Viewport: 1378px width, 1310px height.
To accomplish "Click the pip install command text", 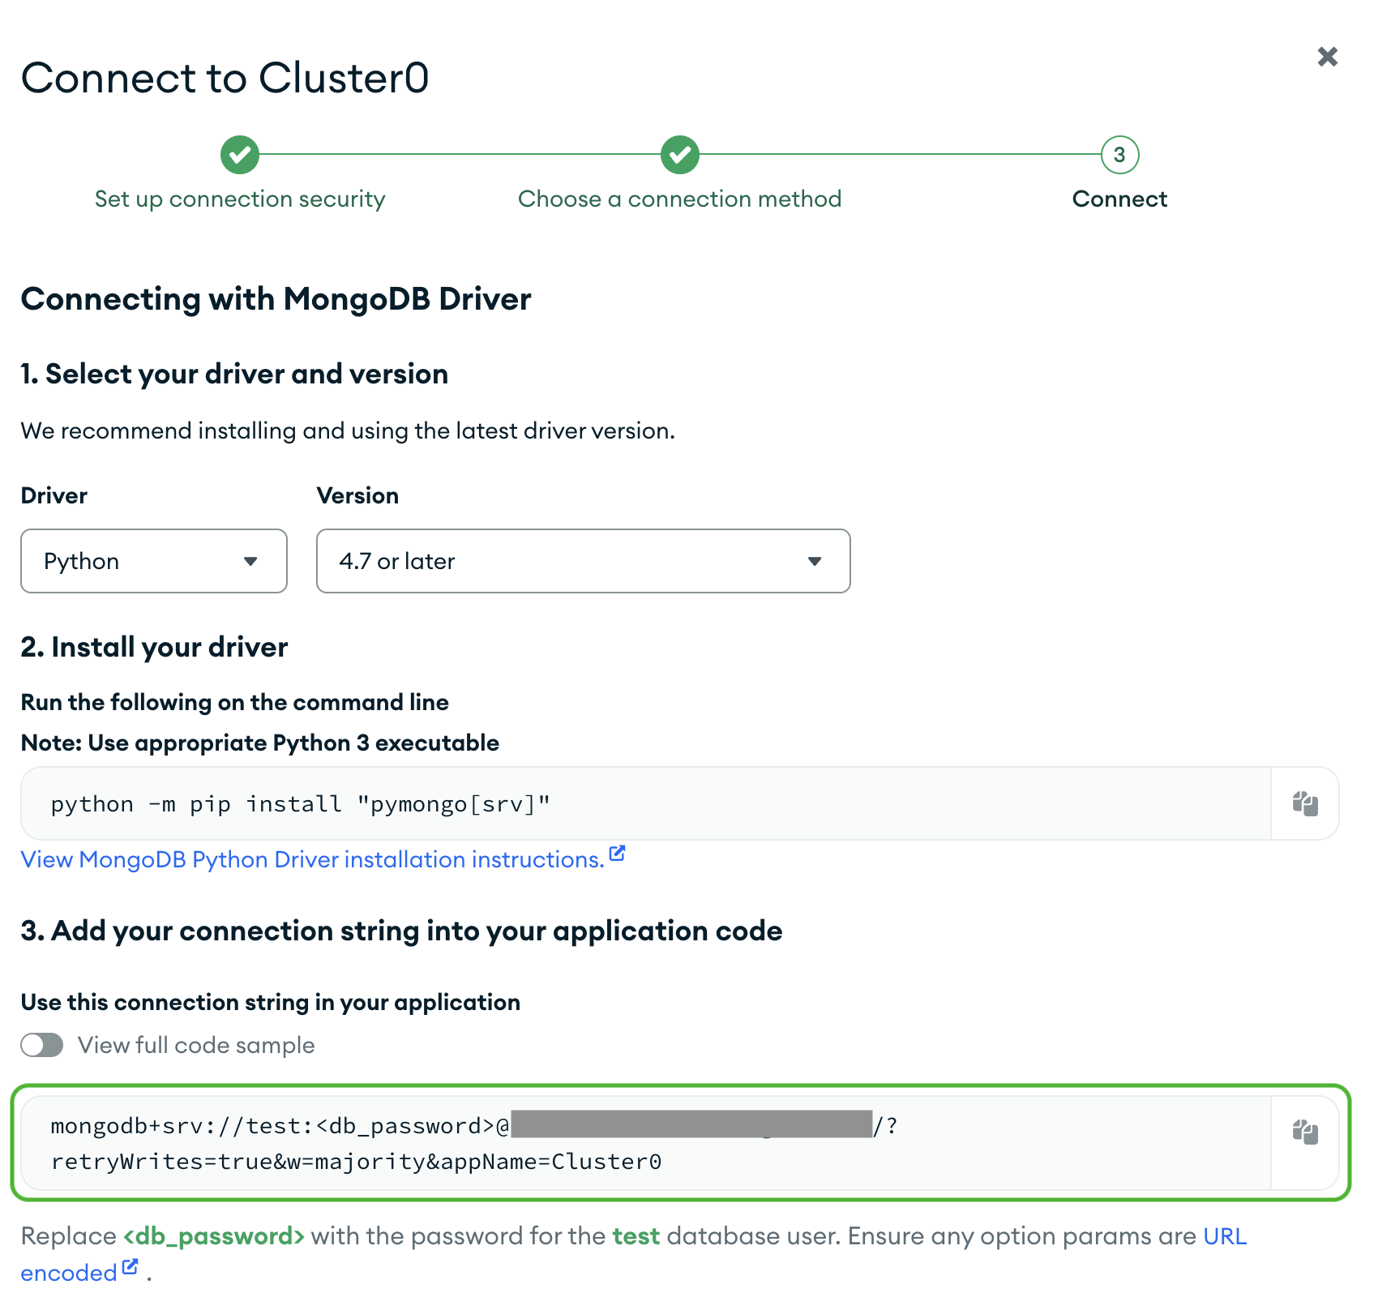I will click(x=301, y=804).
